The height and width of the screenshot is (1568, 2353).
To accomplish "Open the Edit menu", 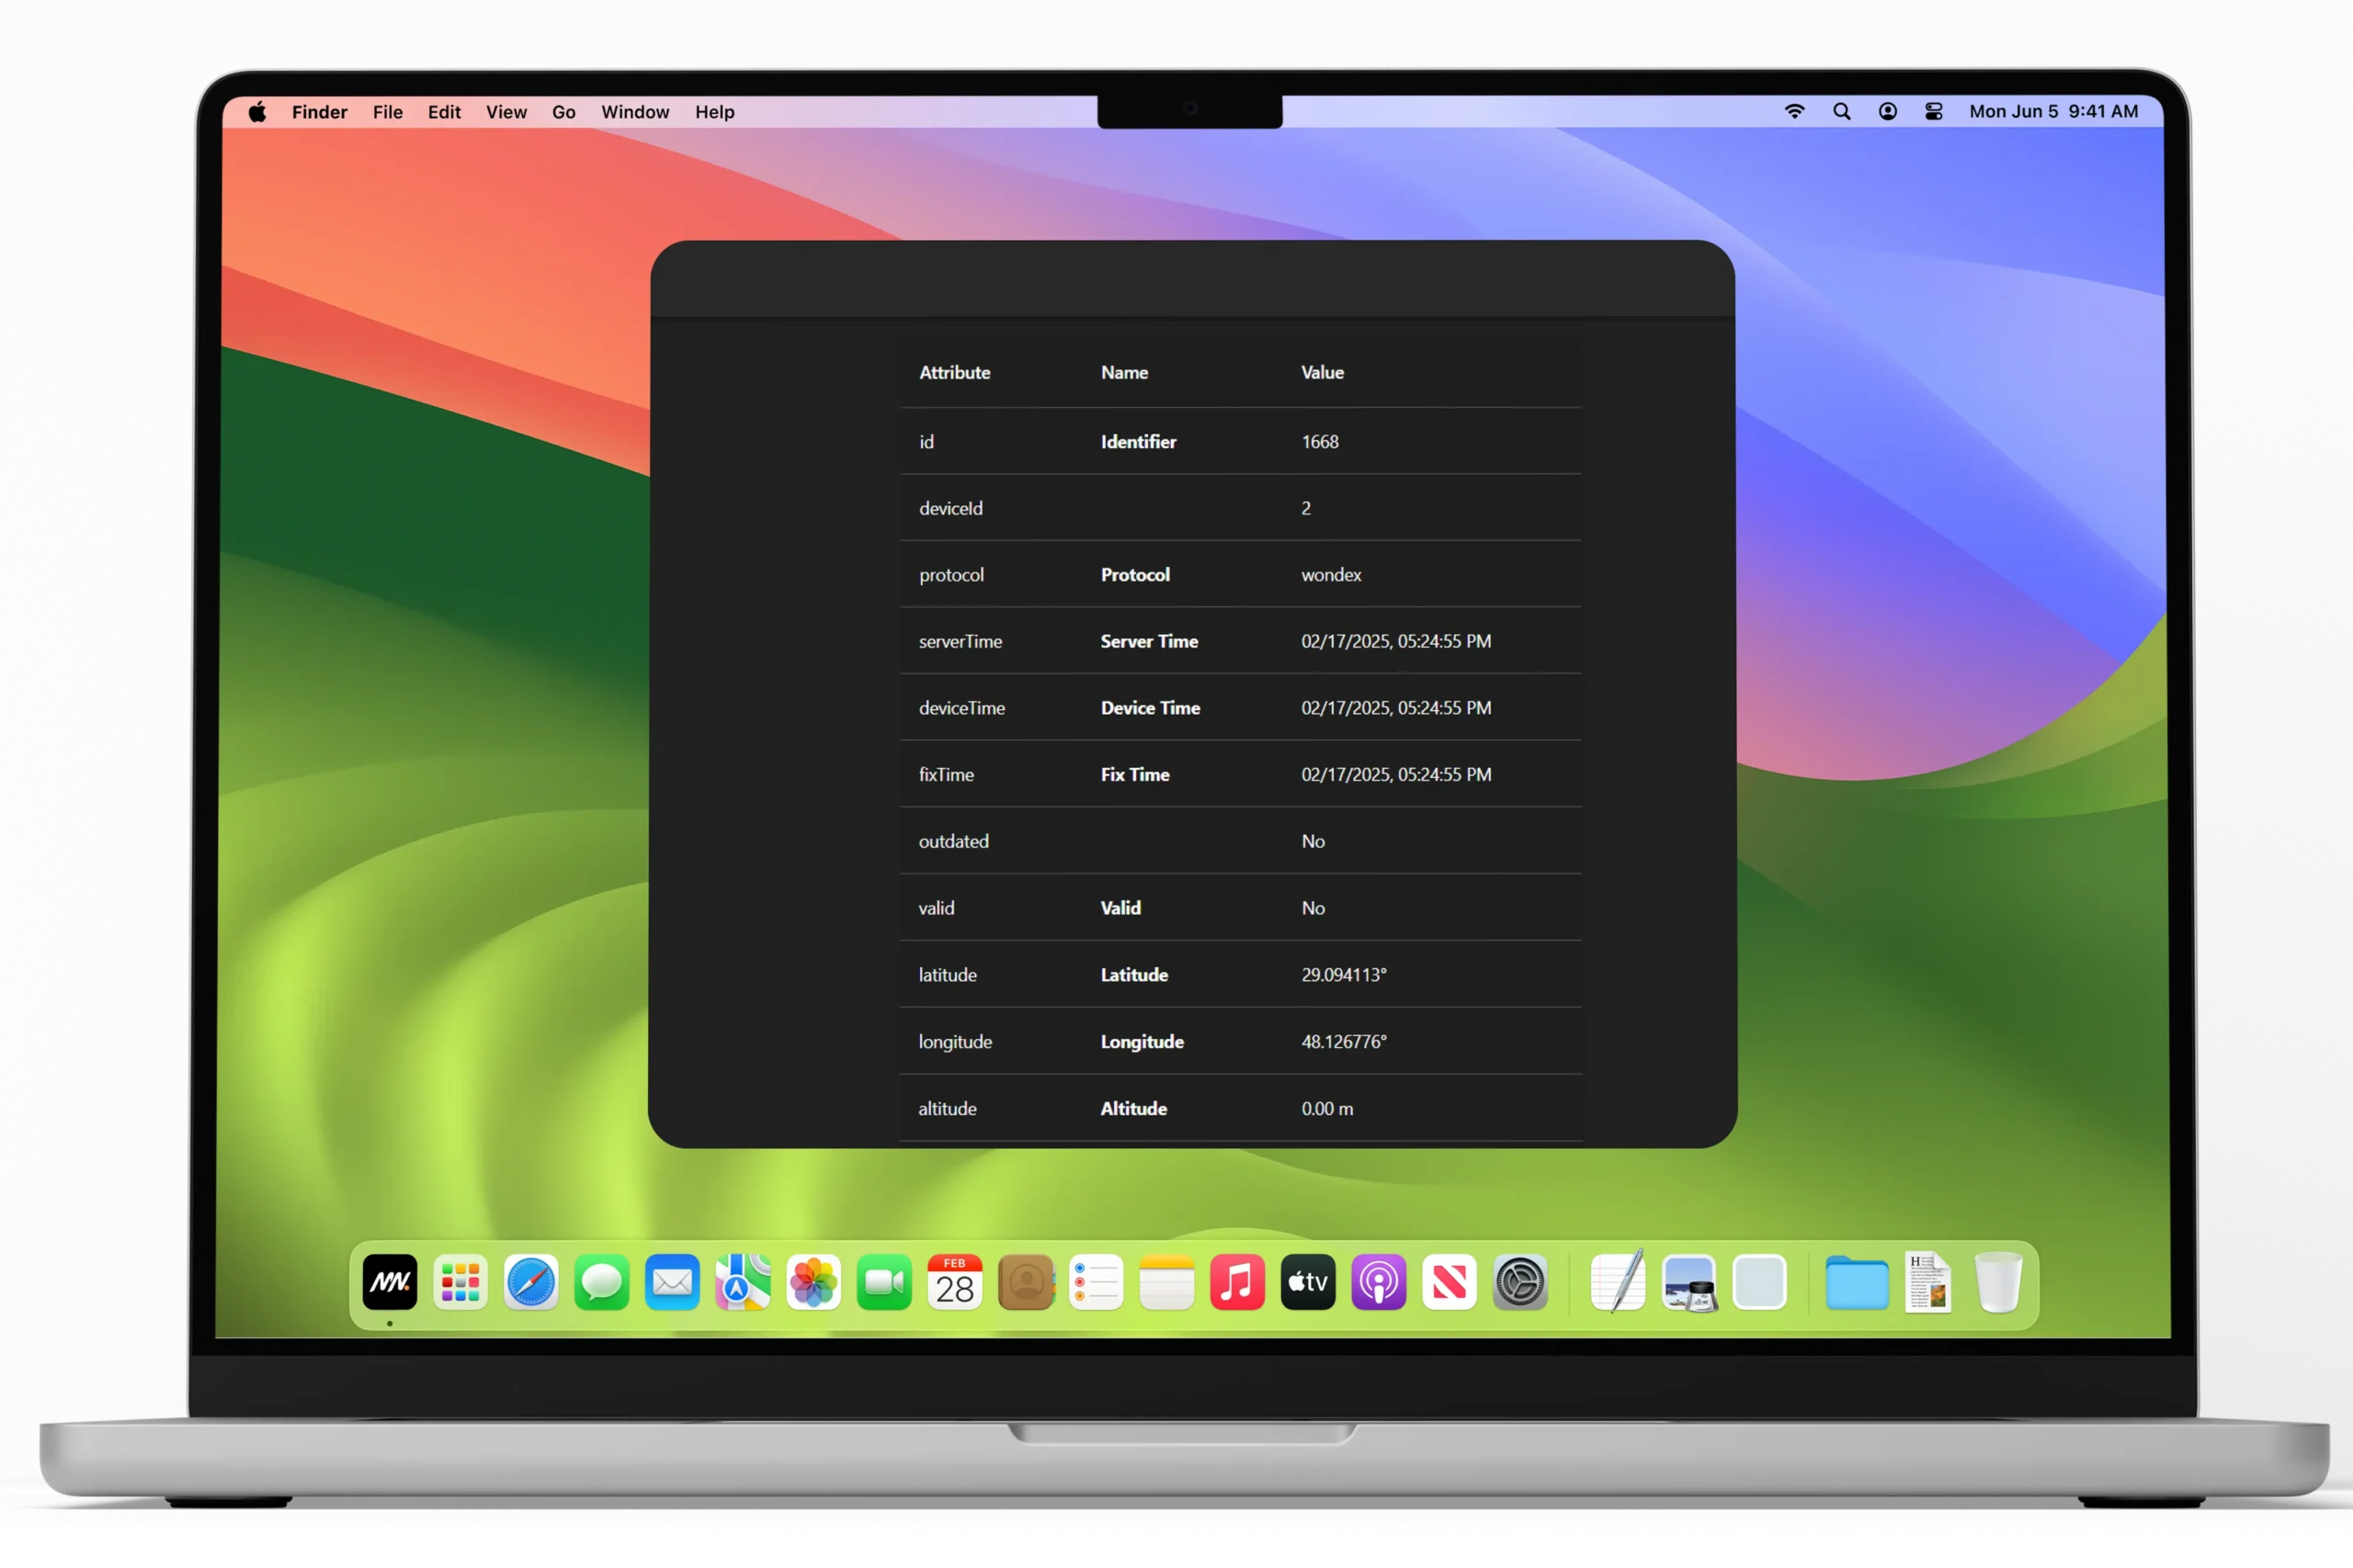I will (444, 112).
